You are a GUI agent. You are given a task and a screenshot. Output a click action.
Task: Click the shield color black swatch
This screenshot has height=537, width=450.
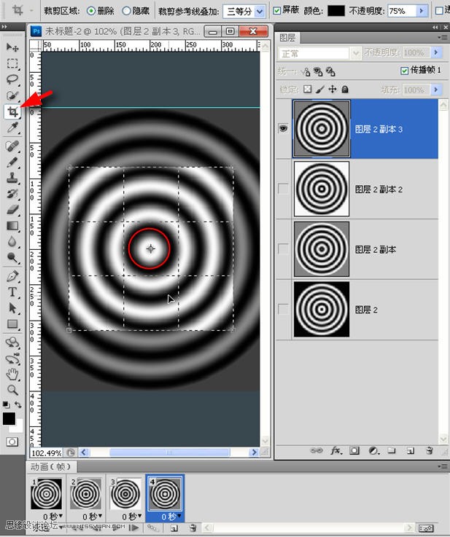tap(336, 11)
